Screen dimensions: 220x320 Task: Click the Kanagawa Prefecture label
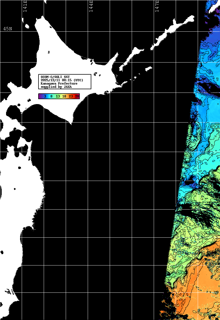click(59, 83)
